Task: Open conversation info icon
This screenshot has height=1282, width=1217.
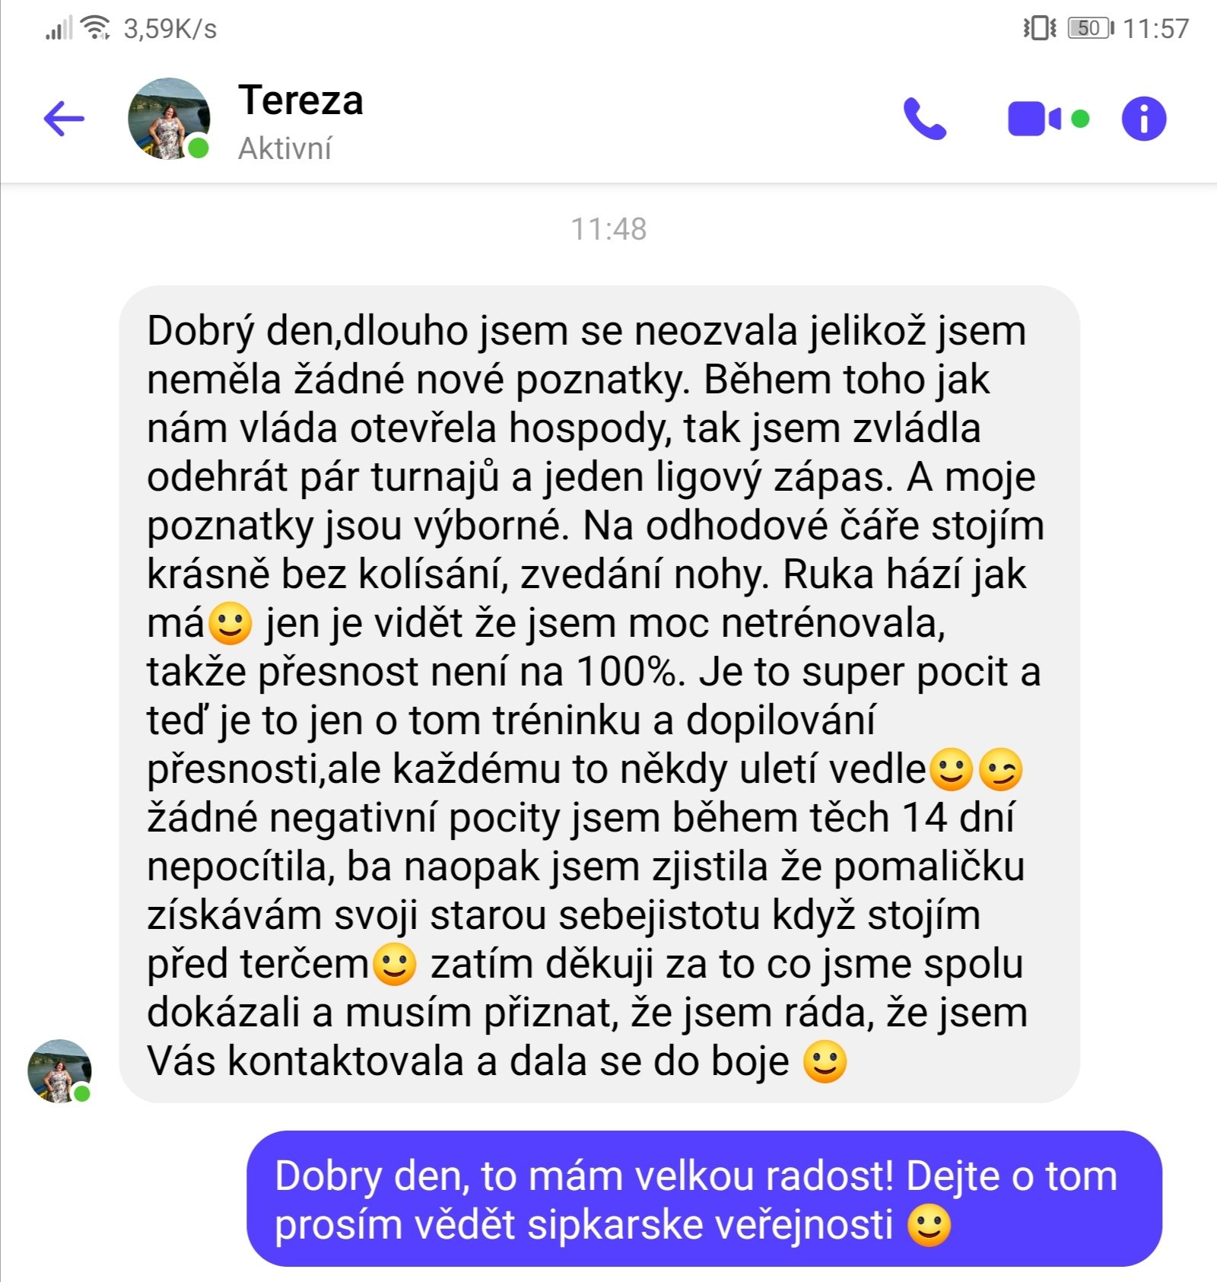Action: pos(1144,119)
